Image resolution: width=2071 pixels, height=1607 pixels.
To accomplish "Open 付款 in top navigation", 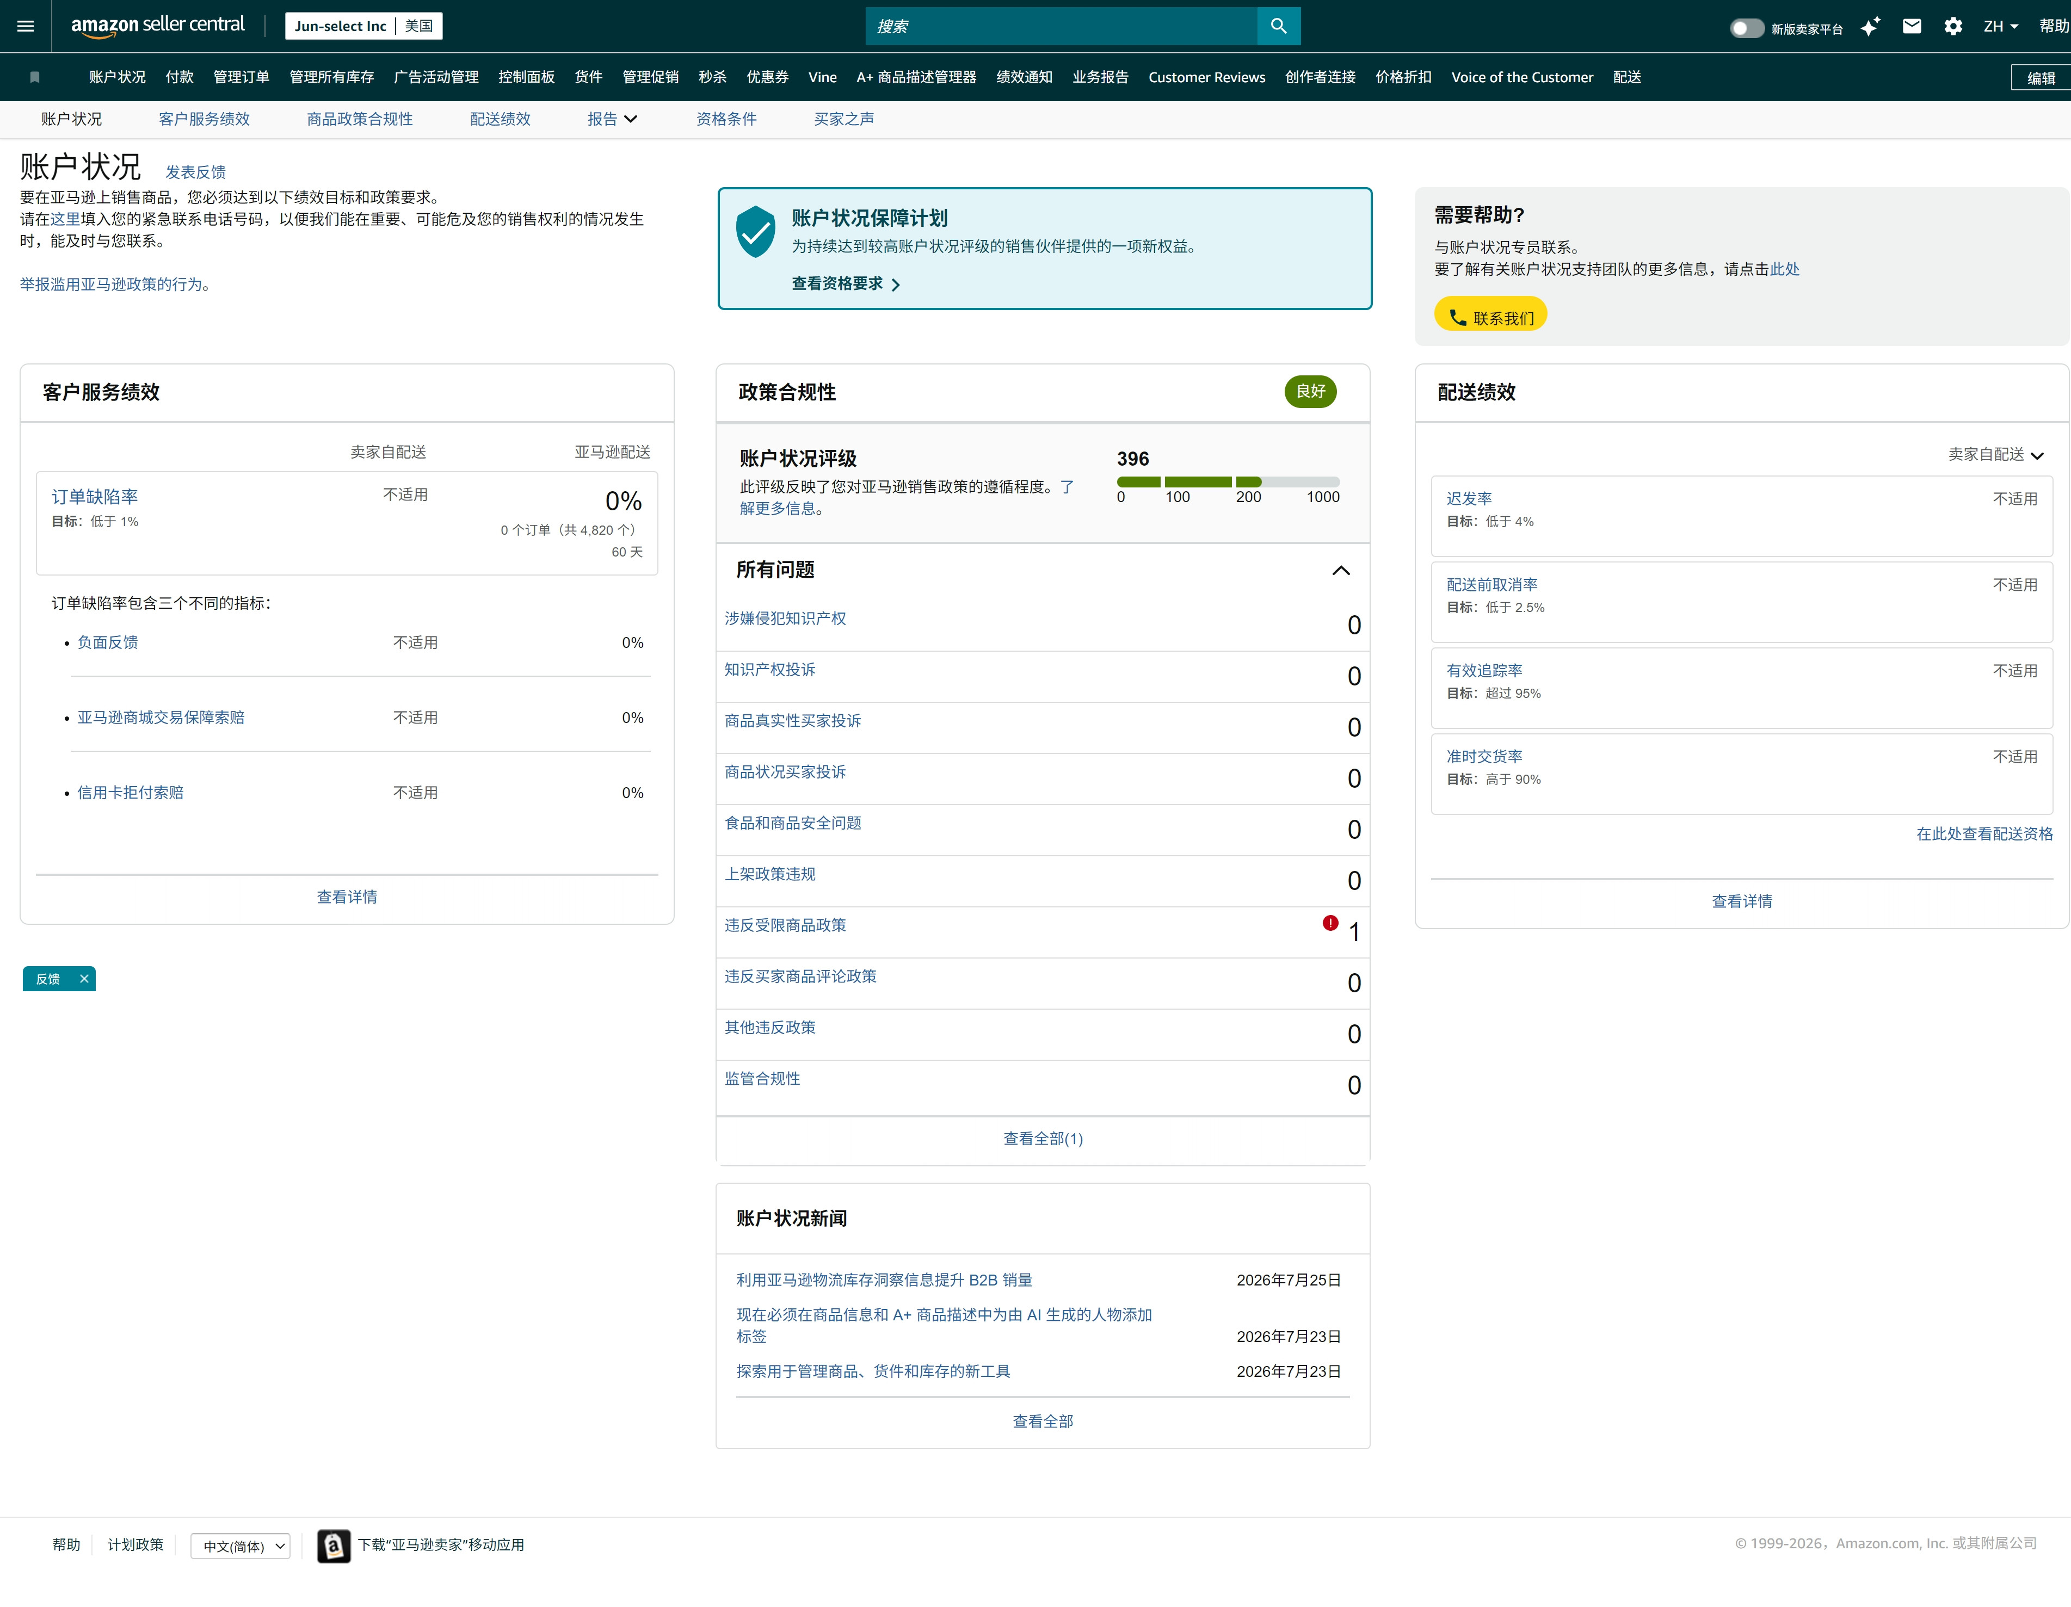I will (179, 78).
